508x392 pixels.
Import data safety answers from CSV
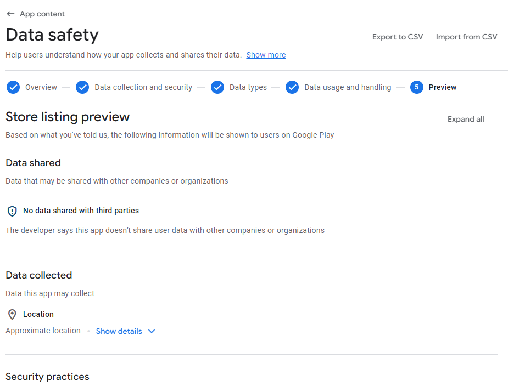(466, 37)
